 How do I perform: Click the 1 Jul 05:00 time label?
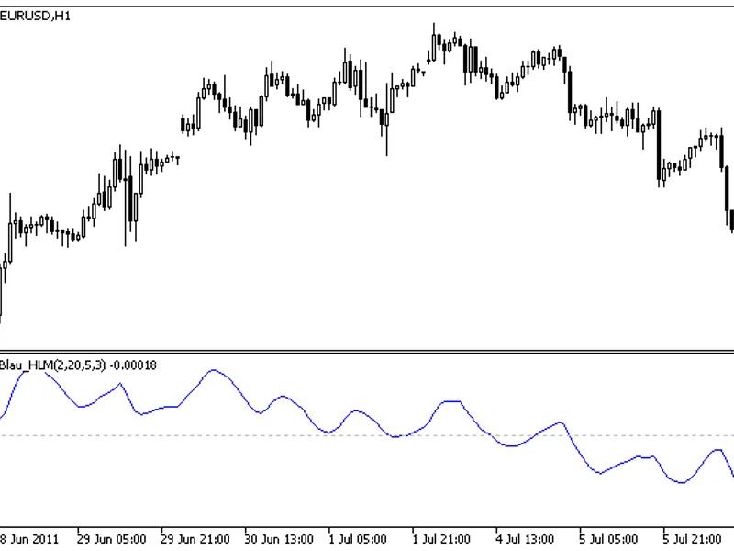(358, 539)
